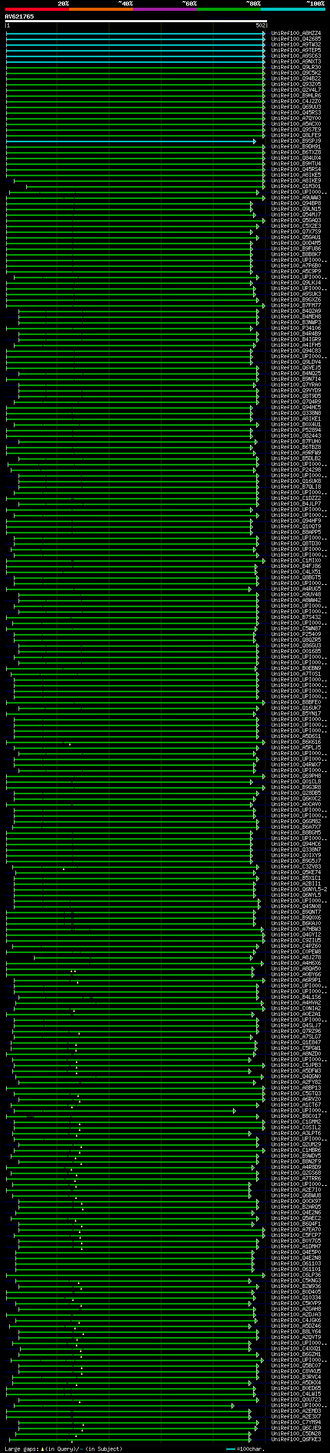Select the UniRef100_Q45RS4 label
The height and width of the screenshot is (1453, 330).
(296, 169)
